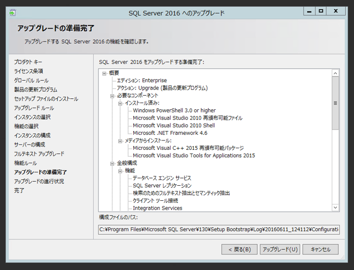Start upgrade with アップグレード(U) button
354x270 pixels.
[x=280, y=249]
